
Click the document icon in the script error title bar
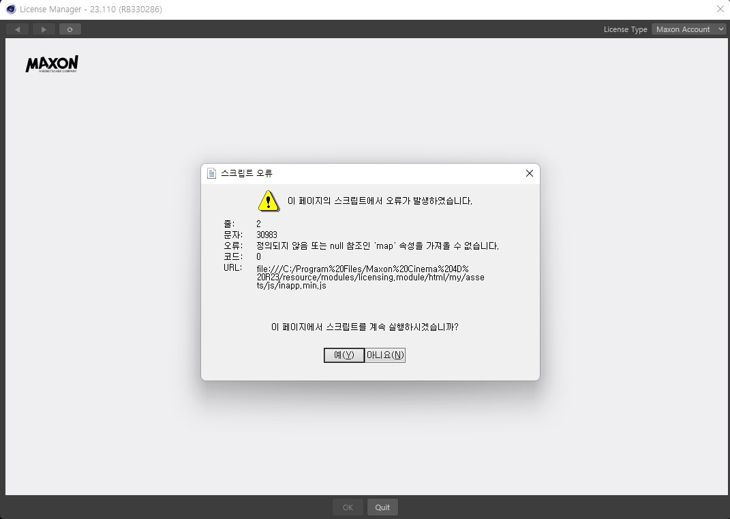[211, 173]
